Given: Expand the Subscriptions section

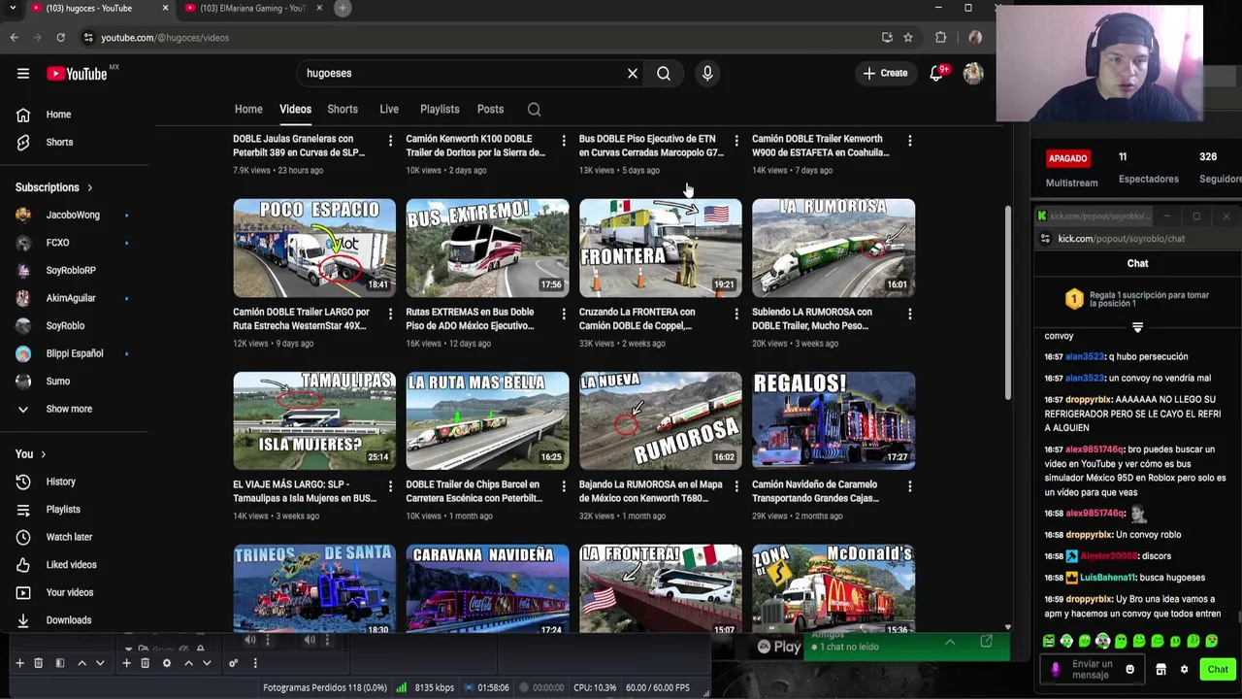Looking at the screenshot, I should click(54, 187).
